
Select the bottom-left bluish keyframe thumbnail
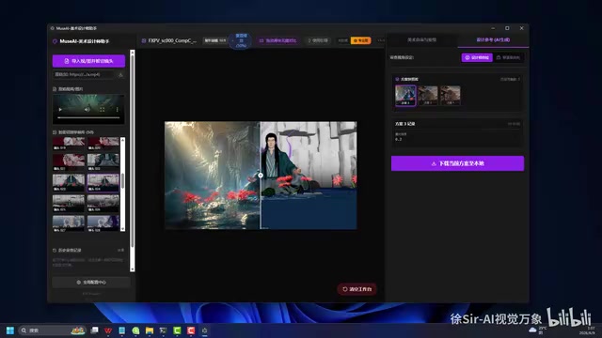tap(69, 223)
